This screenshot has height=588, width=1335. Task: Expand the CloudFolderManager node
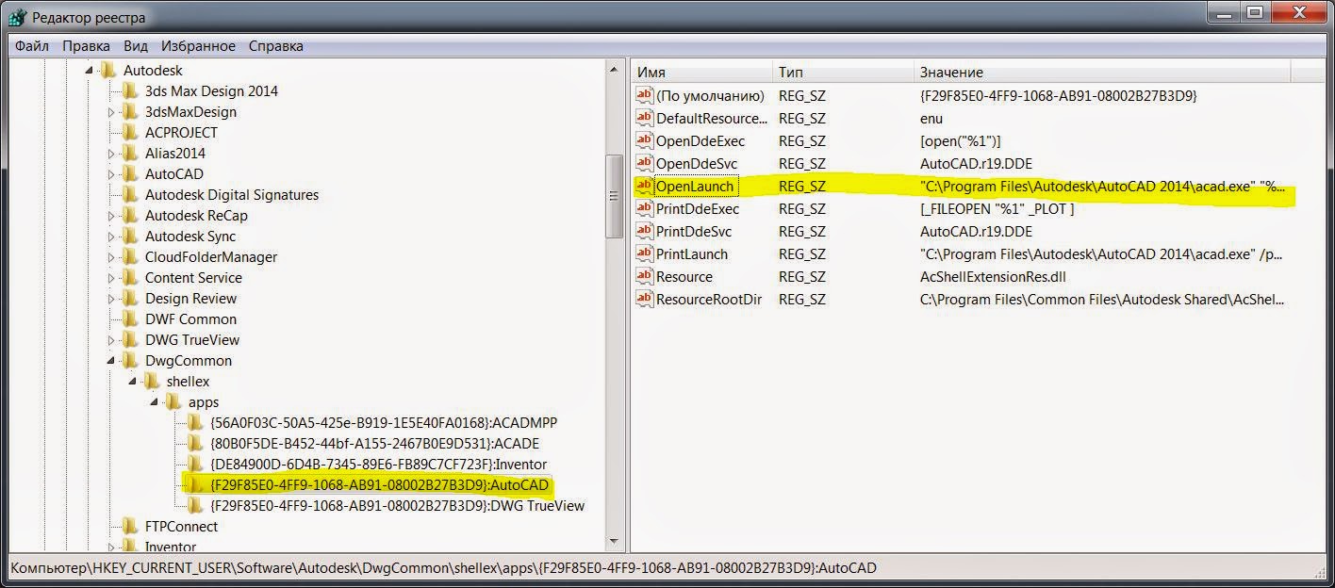[111, 257]
